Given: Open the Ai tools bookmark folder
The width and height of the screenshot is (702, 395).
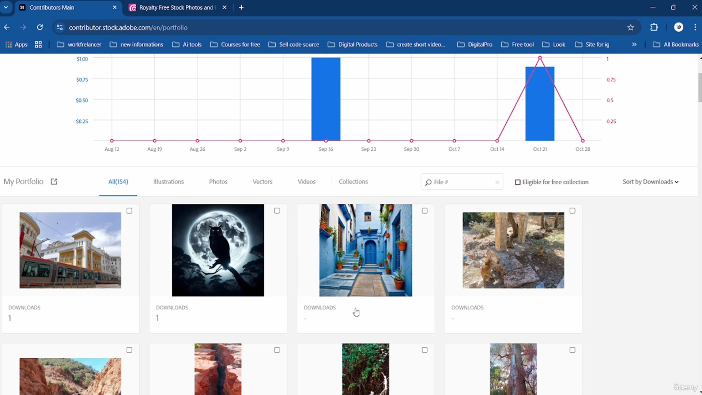Looking at the screenshot, I should (x=187, y=45).
